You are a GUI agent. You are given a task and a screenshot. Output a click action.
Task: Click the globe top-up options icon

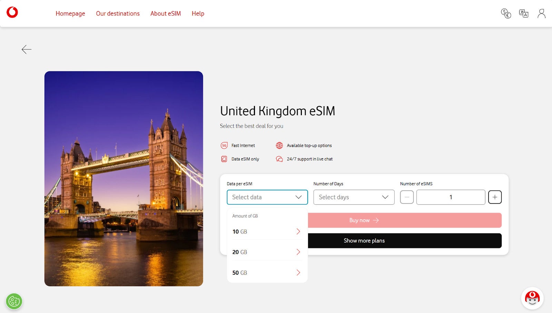pyautogui.click(x=279, y=145)
